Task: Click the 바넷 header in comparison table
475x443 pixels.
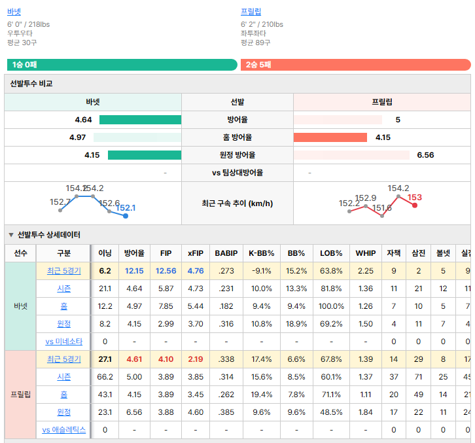Action: tap(93, 102)
